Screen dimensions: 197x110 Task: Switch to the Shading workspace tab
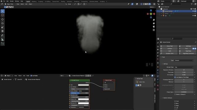click(63, 2)
